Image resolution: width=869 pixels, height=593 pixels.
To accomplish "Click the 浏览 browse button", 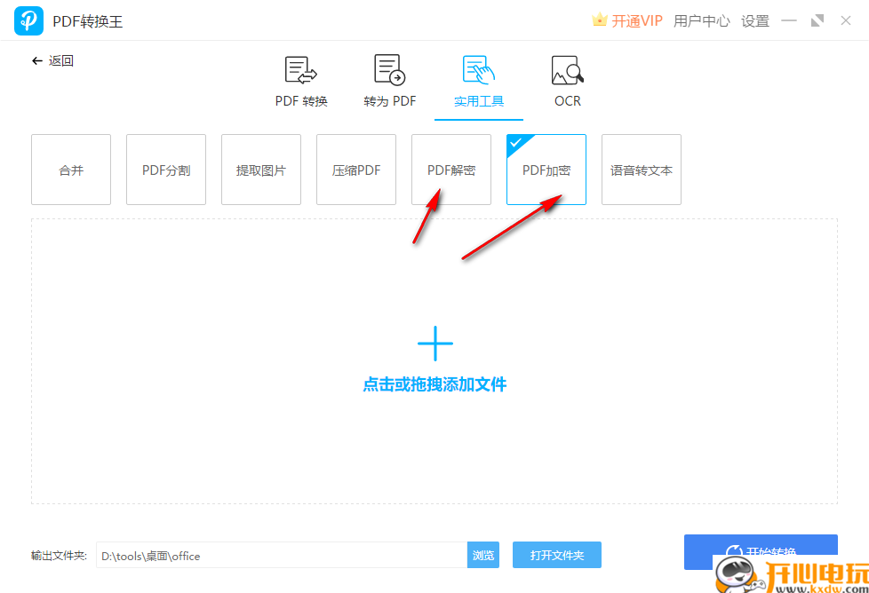I will [x=482, y=554].
